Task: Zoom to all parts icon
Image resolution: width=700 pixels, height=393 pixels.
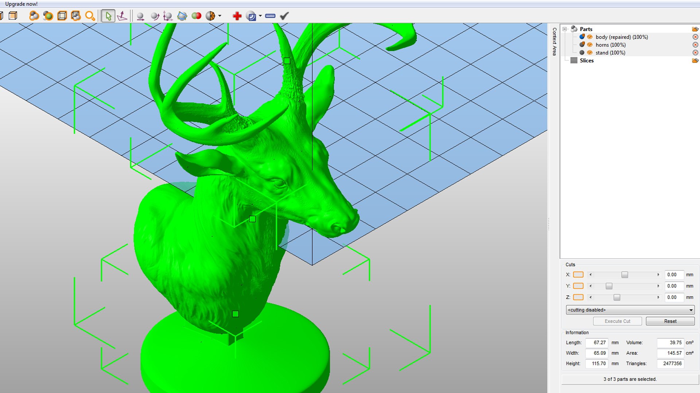Action: 34,16
